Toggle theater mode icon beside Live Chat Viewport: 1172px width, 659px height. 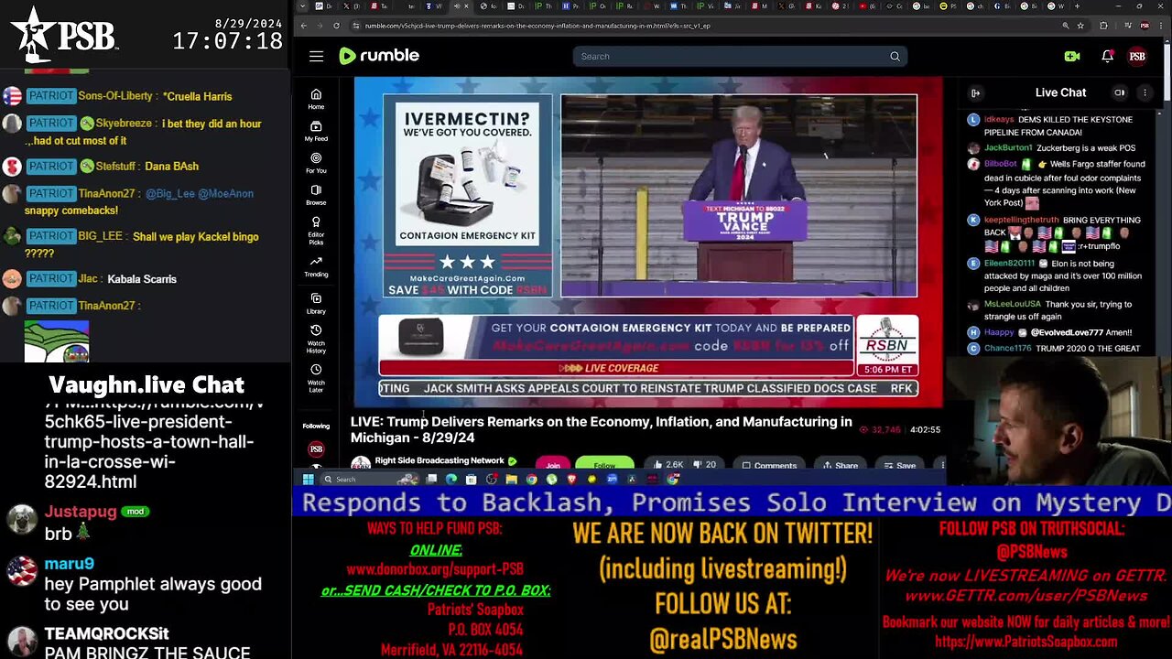point(1119,92)
